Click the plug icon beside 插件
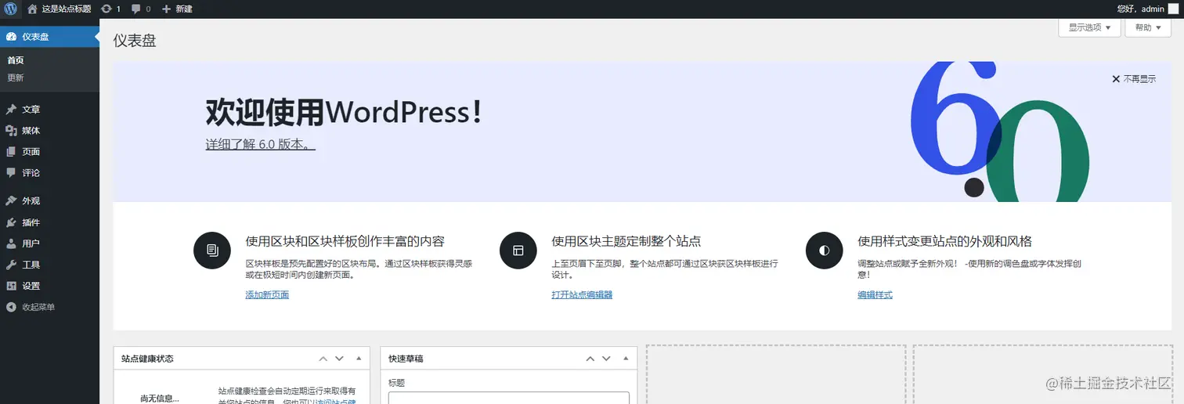Viewport: 1184px width, 404px height. click(x=11, y=222)
